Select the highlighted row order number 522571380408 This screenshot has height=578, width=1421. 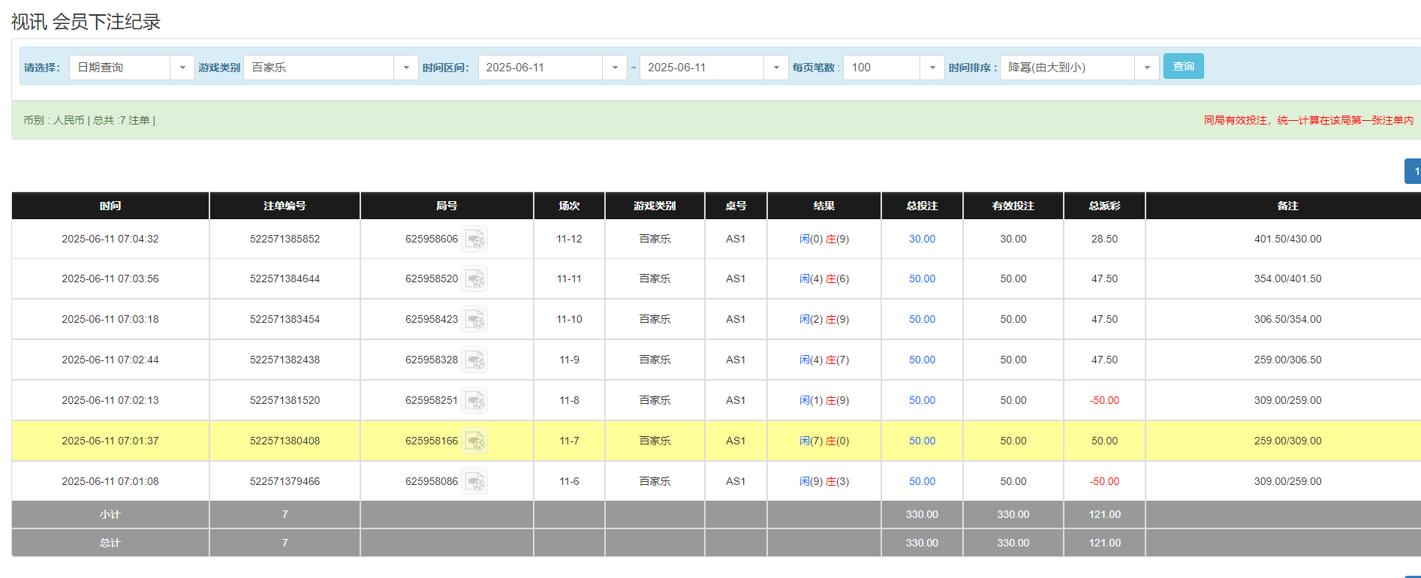[x=285, y=441]
